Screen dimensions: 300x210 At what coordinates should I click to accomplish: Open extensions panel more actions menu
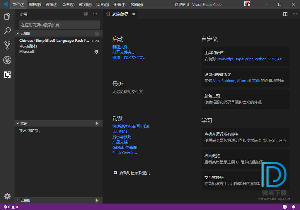tap(95, 14)
